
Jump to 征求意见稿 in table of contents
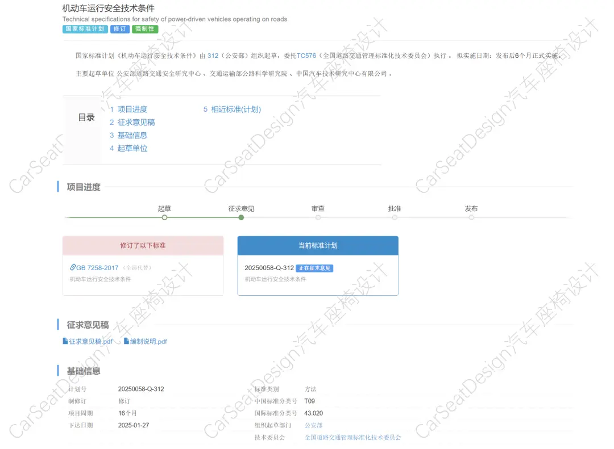[136, 123]
